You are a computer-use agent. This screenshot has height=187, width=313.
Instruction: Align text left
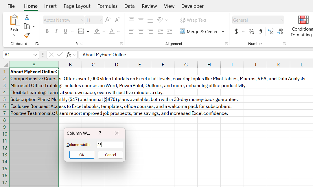[132, 31]
